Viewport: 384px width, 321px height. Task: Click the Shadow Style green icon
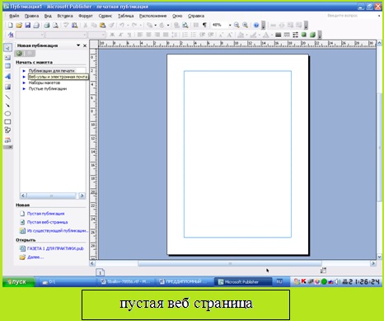[304, 35]
